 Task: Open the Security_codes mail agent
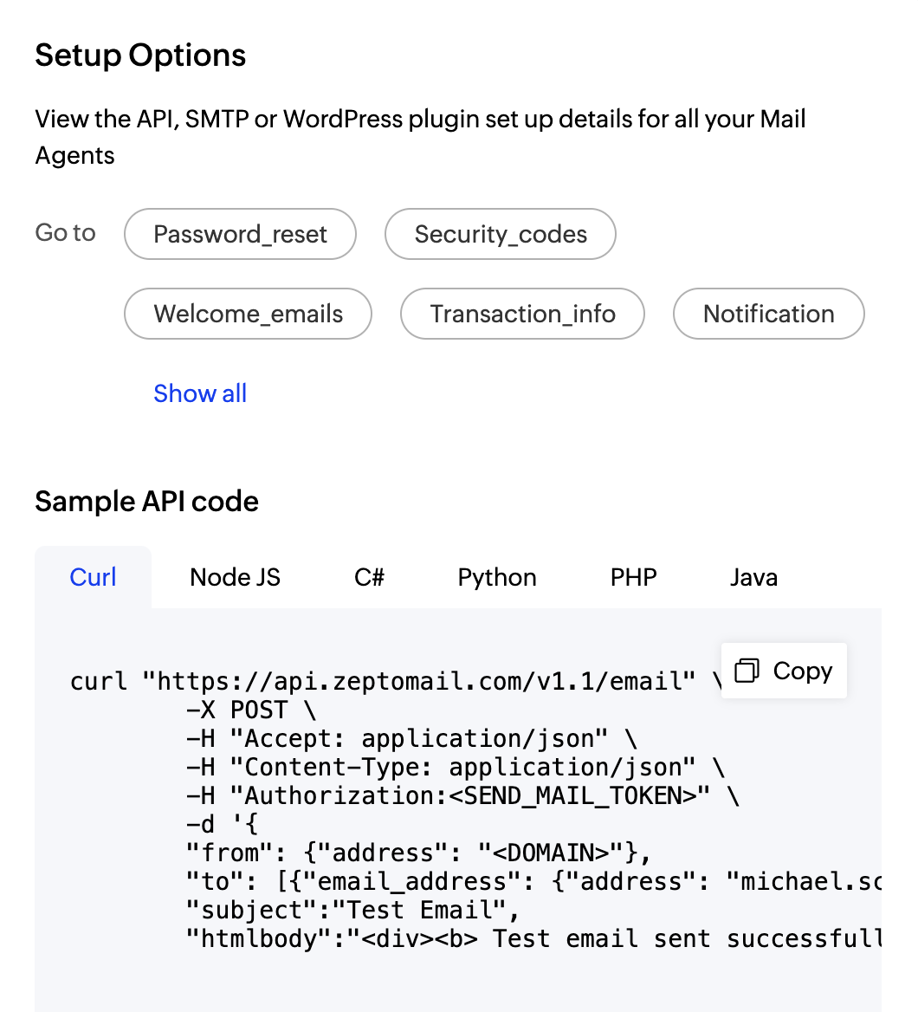tap(501, 234)
